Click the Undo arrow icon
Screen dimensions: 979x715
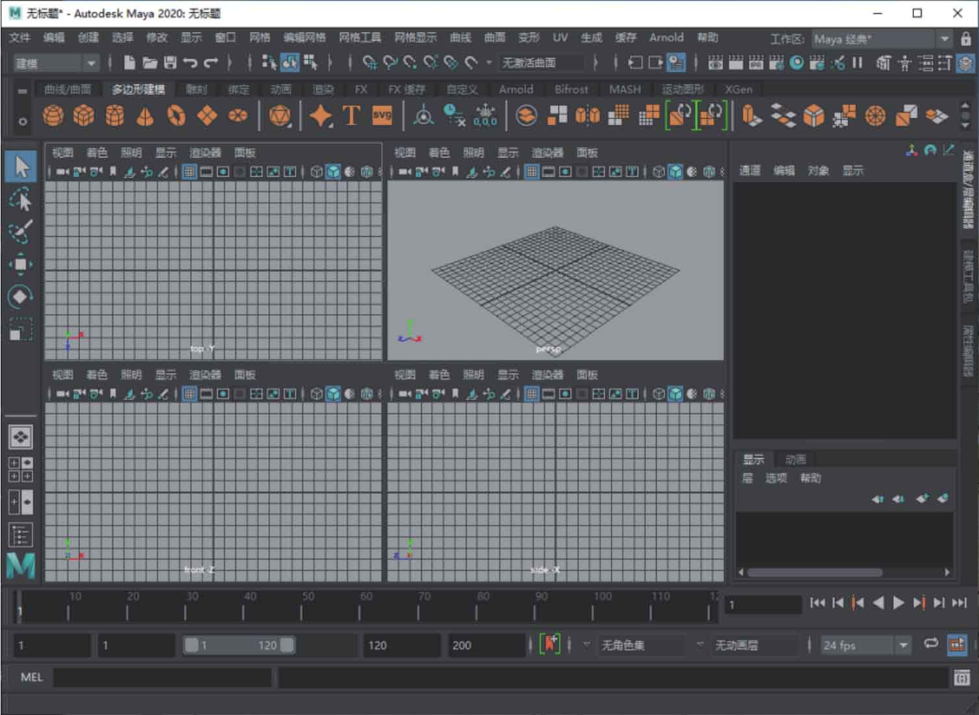click(190, 62)
